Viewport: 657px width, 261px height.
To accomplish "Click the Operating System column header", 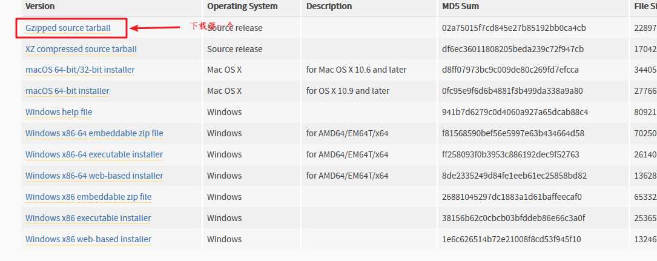I will pos(242,6).
